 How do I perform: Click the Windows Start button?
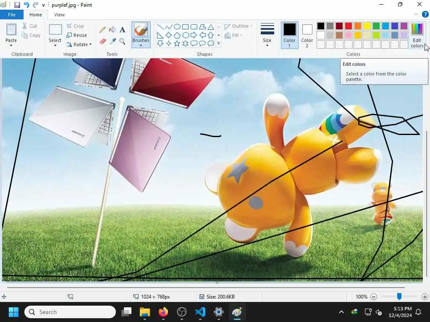click(13, 312)
